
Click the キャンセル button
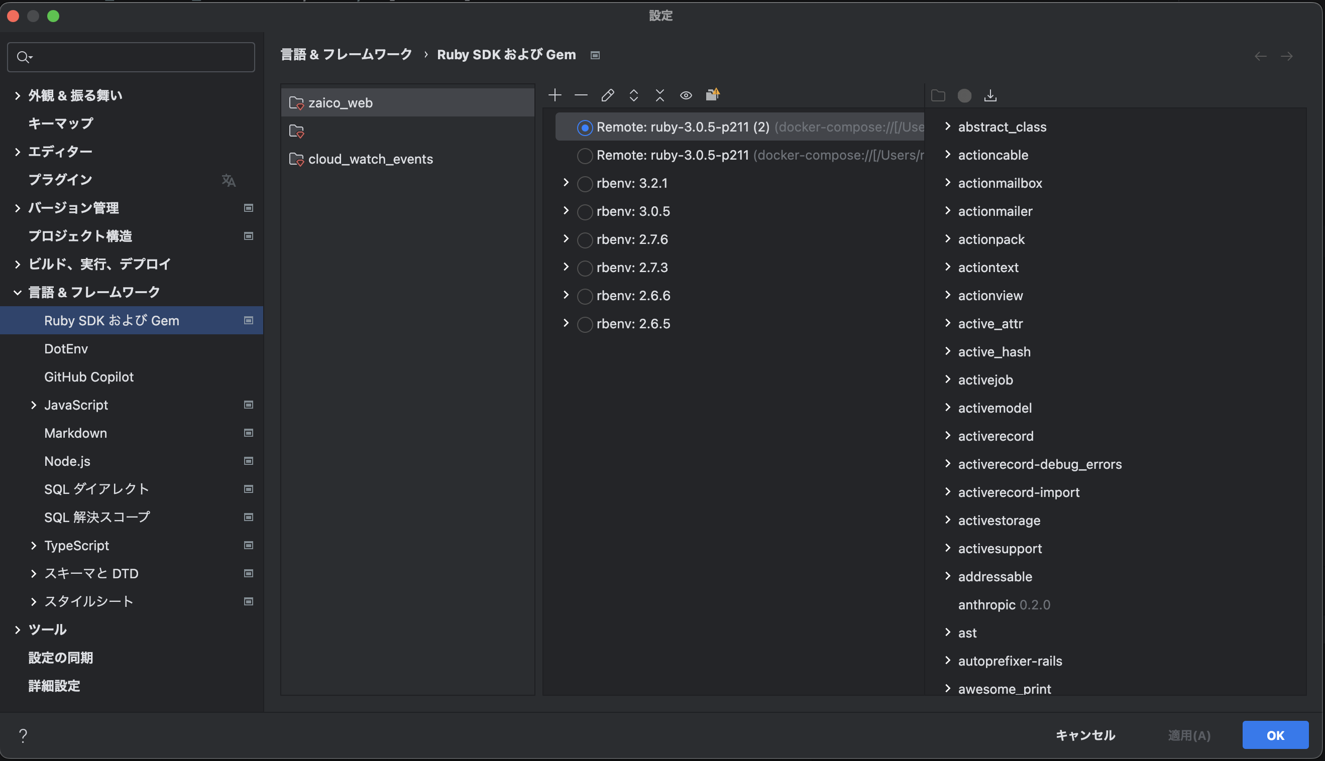tap(1085, 735)
